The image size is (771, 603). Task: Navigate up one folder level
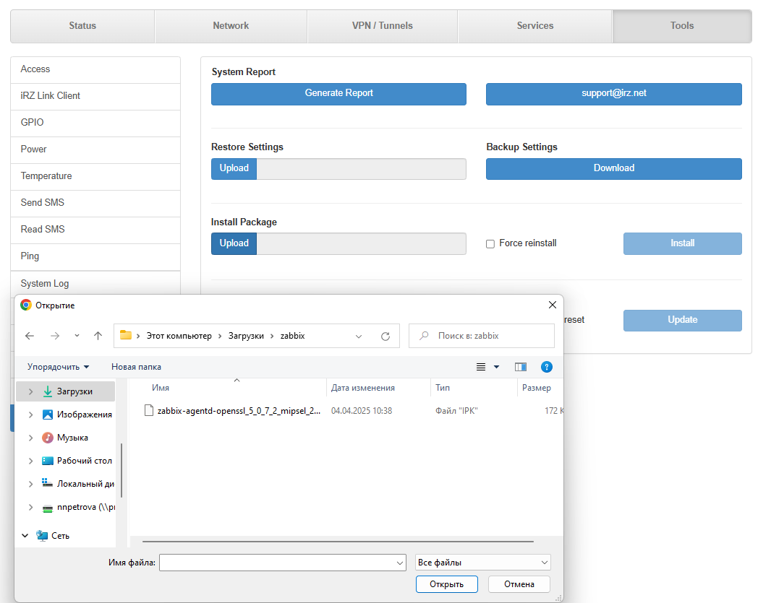coord(98,335)
